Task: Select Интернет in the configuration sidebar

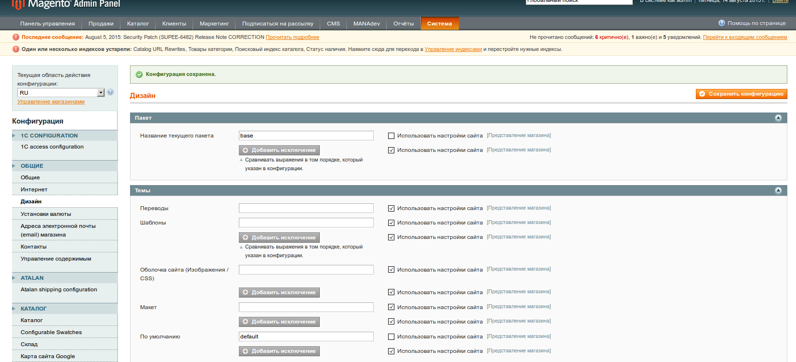Action: 34,189
